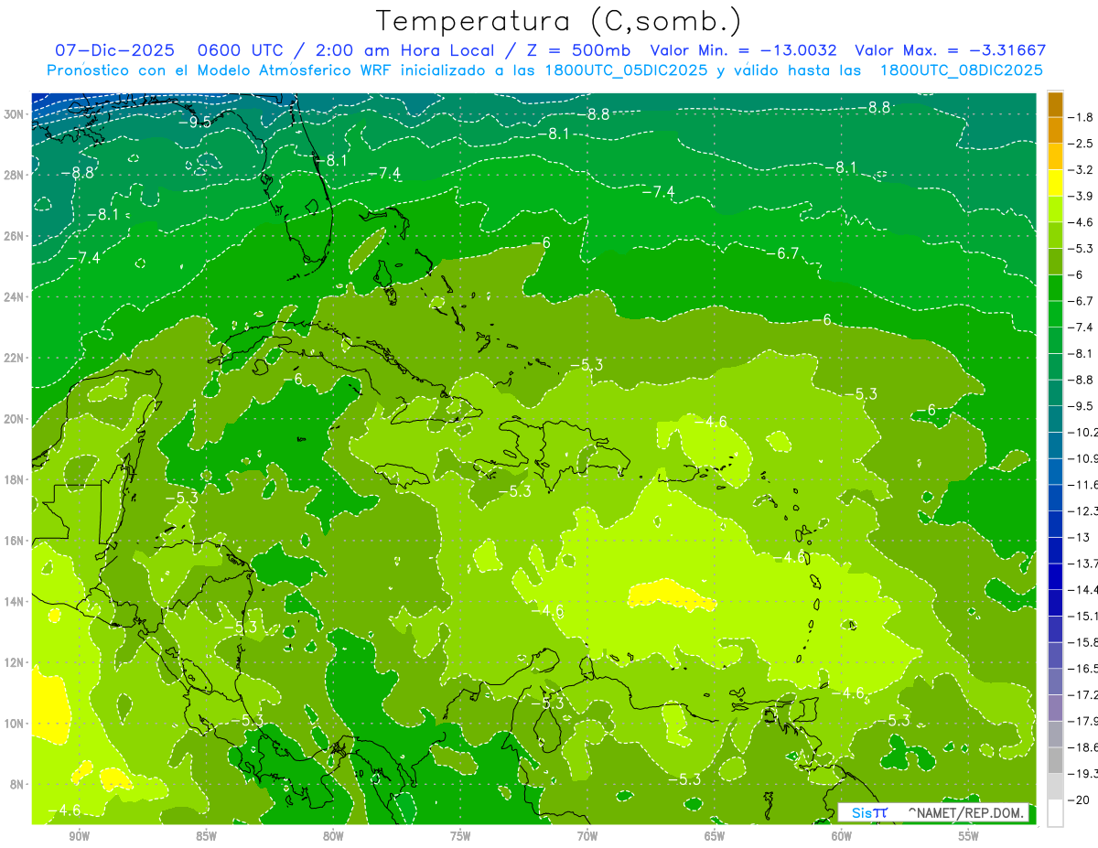Click the "-20" color bar label
Viewport: 1098px width, 848px height.
[1081, 800]
